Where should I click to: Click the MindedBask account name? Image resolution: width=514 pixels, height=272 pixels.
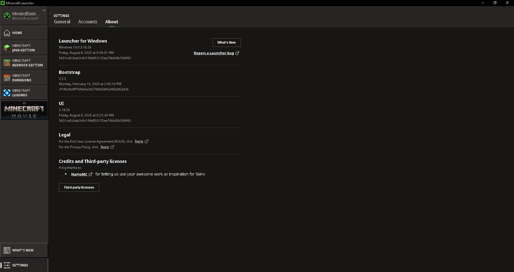pos(26,14)
